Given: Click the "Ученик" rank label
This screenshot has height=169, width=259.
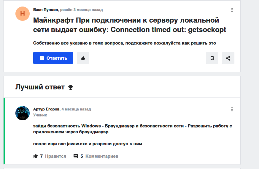Looking at the screenshot, I should [40, 115].
